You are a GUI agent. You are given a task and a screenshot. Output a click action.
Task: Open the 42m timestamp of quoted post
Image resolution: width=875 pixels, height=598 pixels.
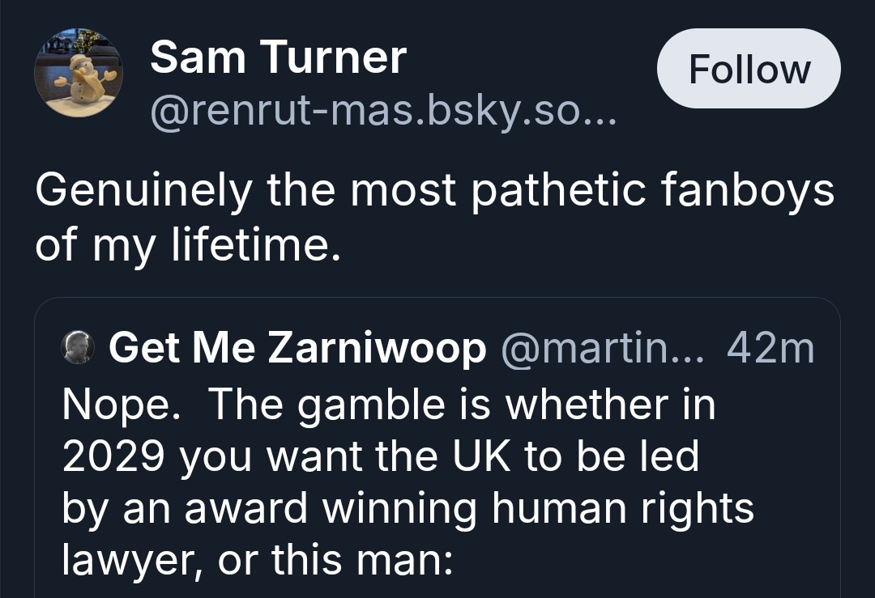coord(770,348)
